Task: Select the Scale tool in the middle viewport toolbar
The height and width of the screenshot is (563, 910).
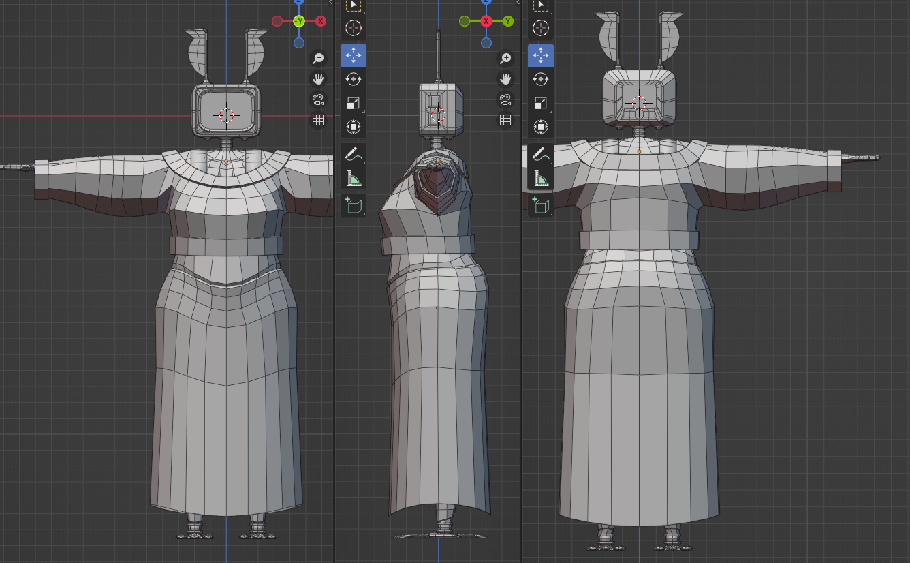Action: click(x=353, y=103)
